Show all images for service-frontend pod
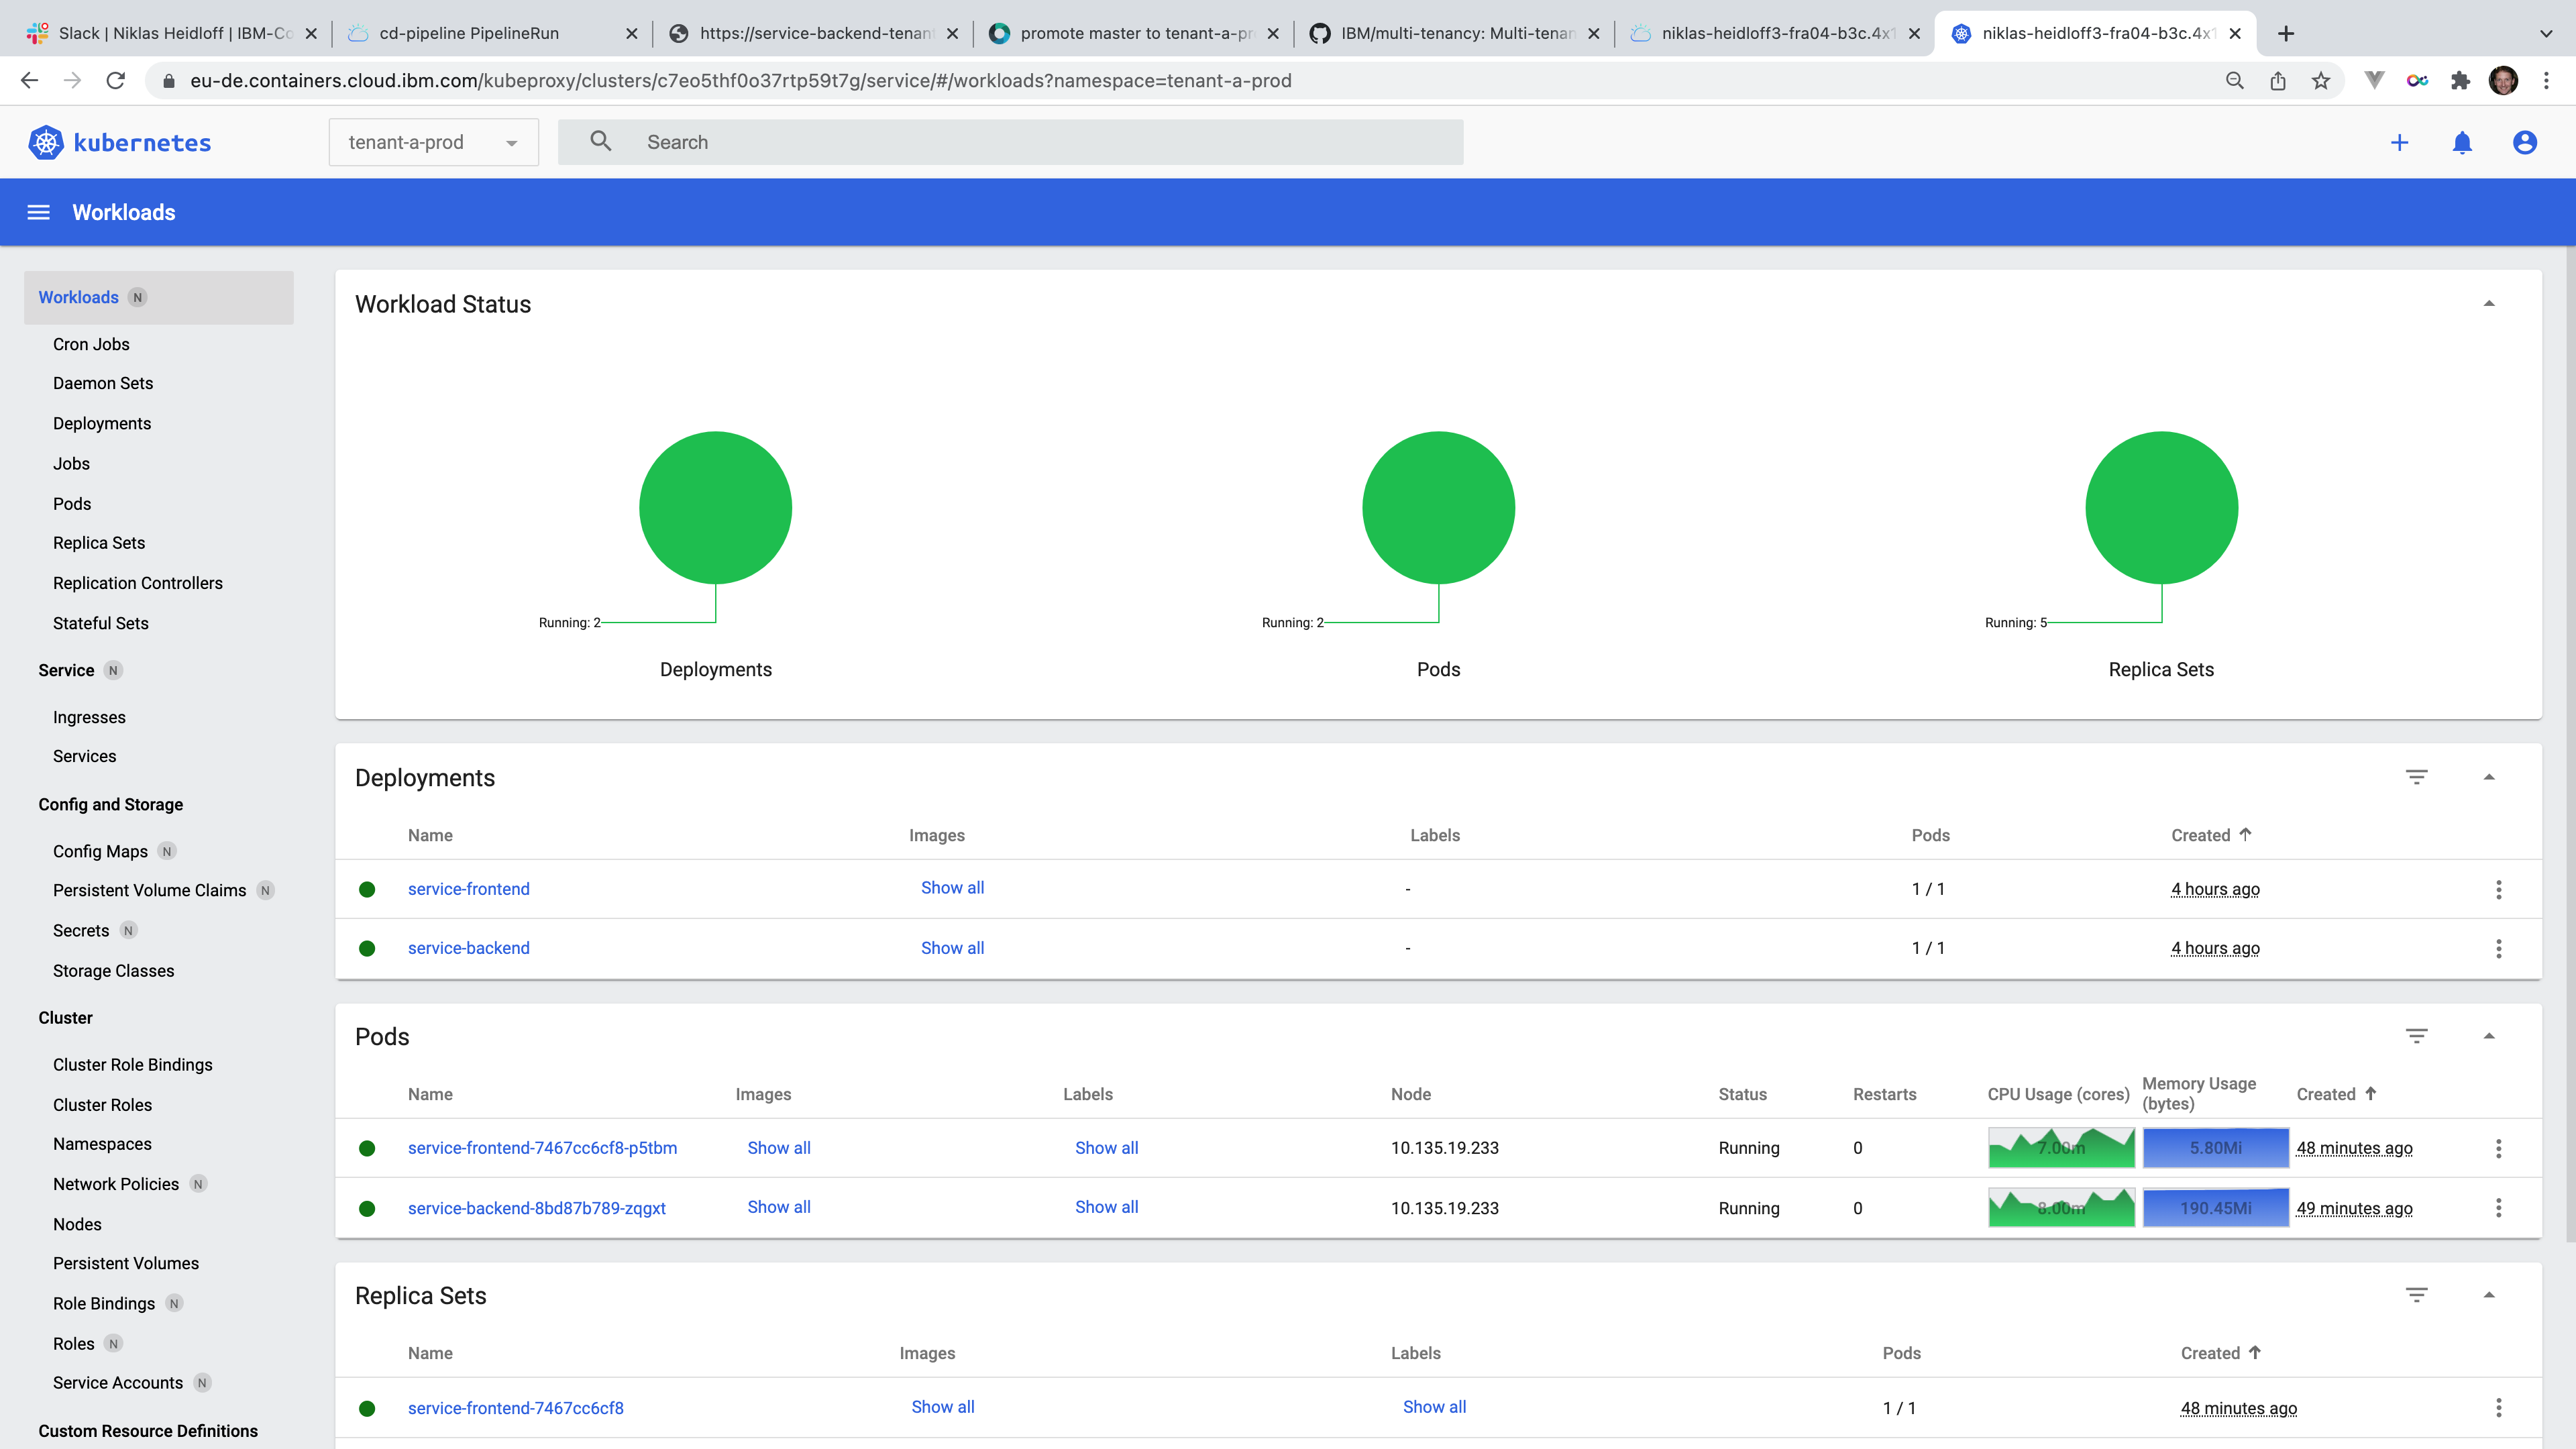Viewport: 2576px width, 1449px height. tap(778, 1148)
